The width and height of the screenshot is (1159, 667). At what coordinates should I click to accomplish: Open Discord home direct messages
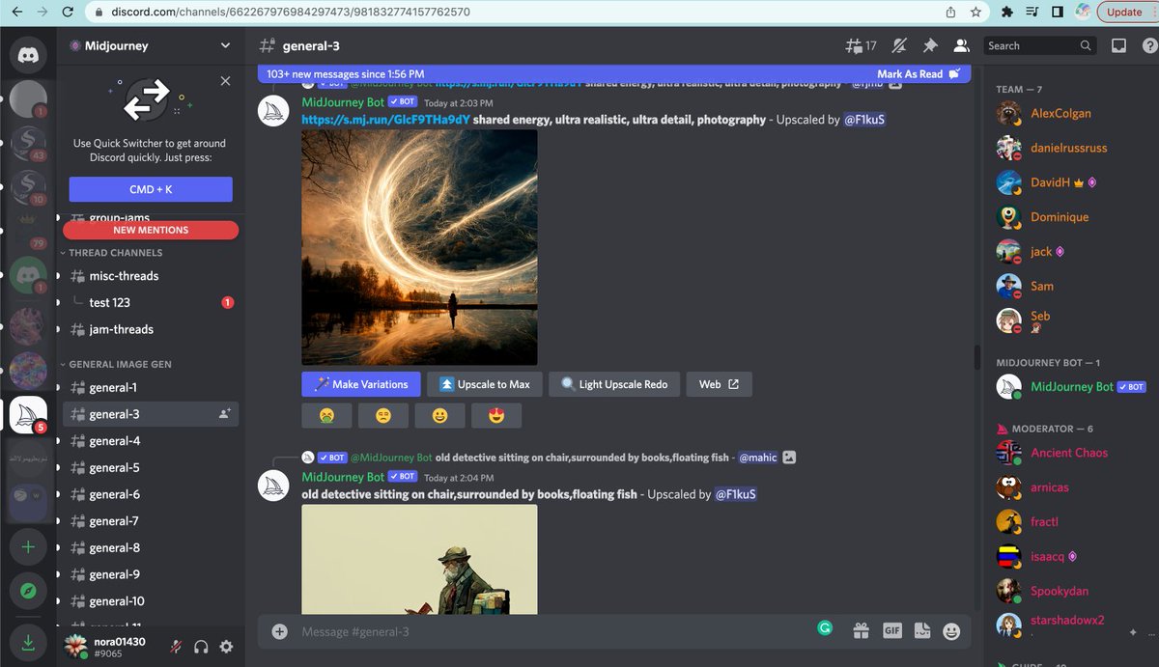(x=28, y=55)
